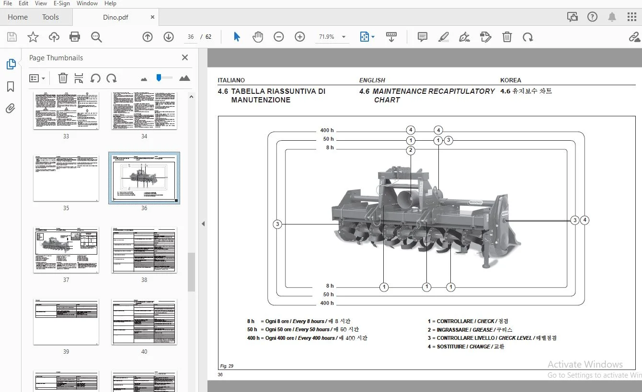Image resolution: width=642 pixels, height=392 pixels.
Task: Reduce thumbnail size with small mountain icon
Action: [144, 78]
